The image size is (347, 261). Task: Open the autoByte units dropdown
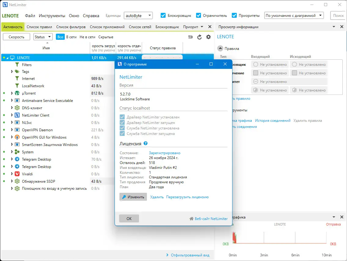point(138,16)
